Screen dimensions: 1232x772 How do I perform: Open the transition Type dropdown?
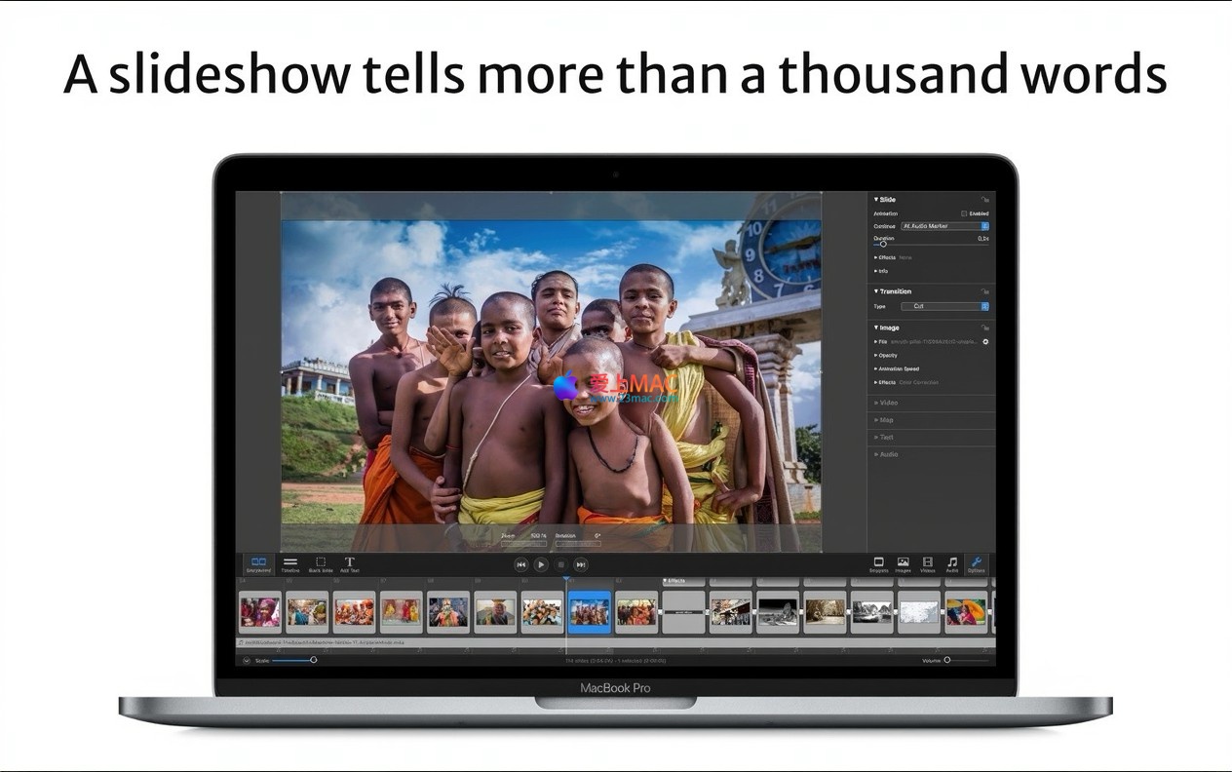[944, 306]
